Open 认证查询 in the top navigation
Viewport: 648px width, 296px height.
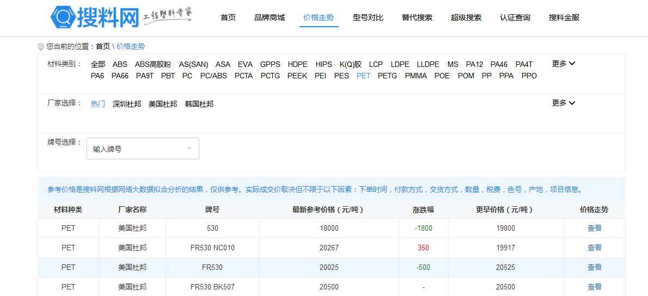click(515, 17)
